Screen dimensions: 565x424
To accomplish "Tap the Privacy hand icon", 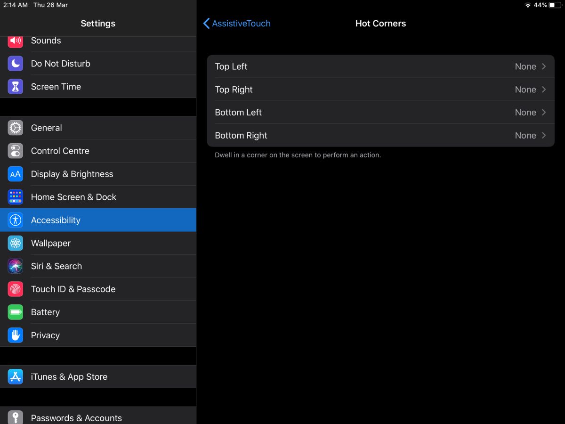I will (x=16, y=335).
